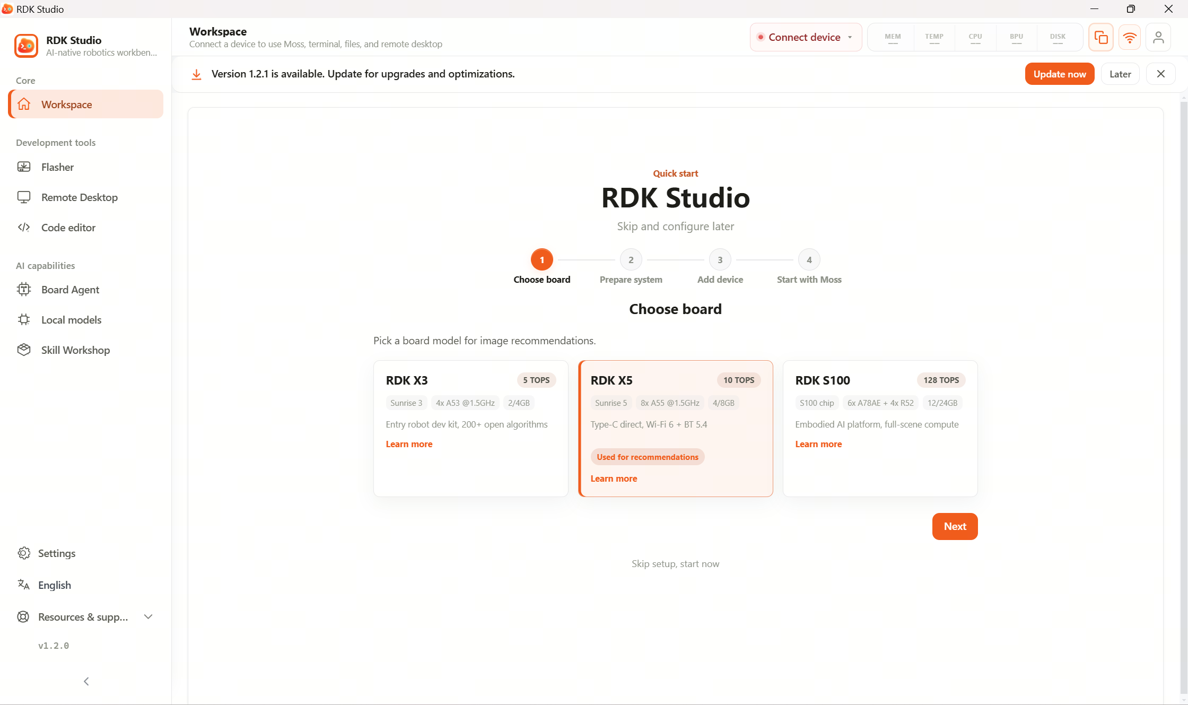Click the TEMP status indicator
Screen dimensions: 1188x705
pos(934,37)
